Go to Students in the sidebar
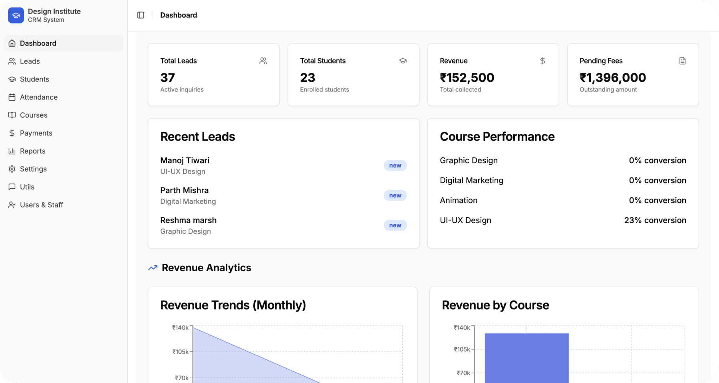 click(34, 79)
